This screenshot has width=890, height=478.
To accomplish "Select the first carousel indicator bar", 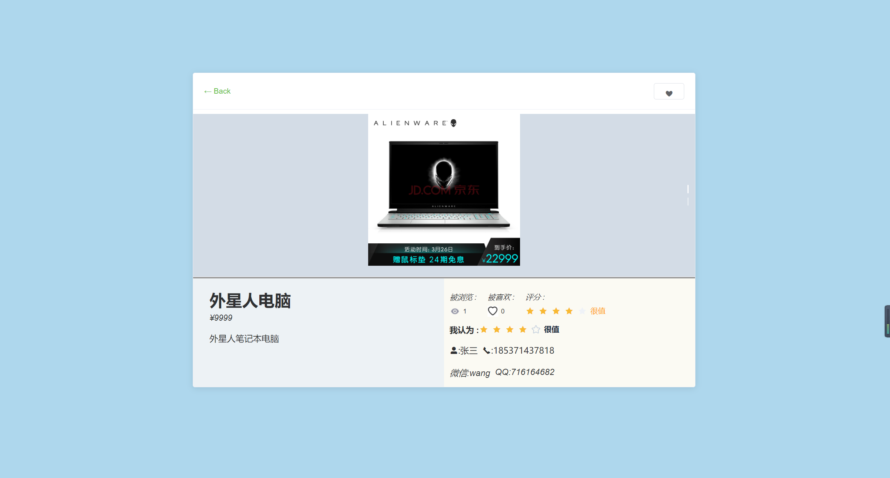I will tap(688, 189).
